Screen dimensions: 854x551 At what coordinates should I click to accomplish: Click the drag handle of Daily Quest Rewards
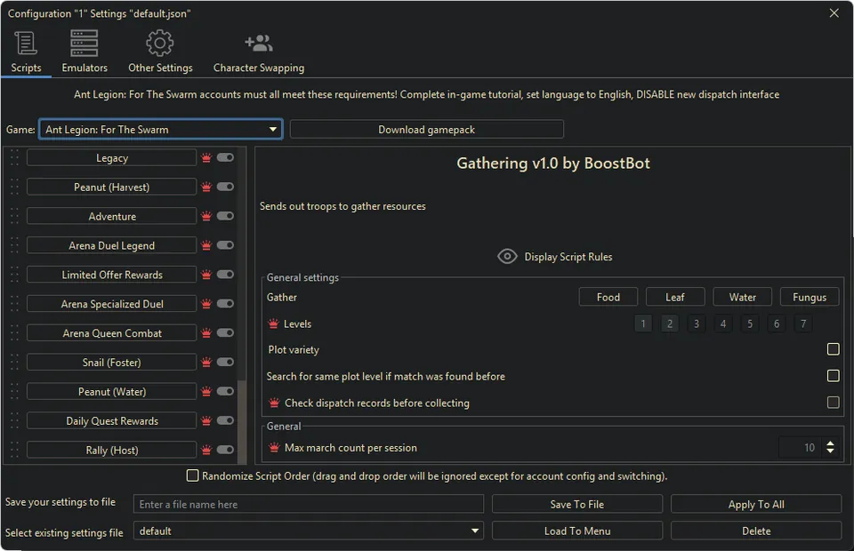[x=15, y=420]
